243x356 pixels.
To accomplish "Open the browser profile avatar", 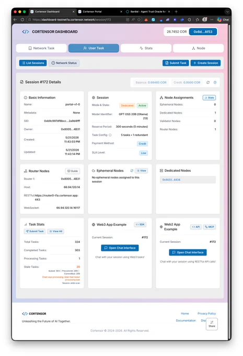I will pos(204,19).
